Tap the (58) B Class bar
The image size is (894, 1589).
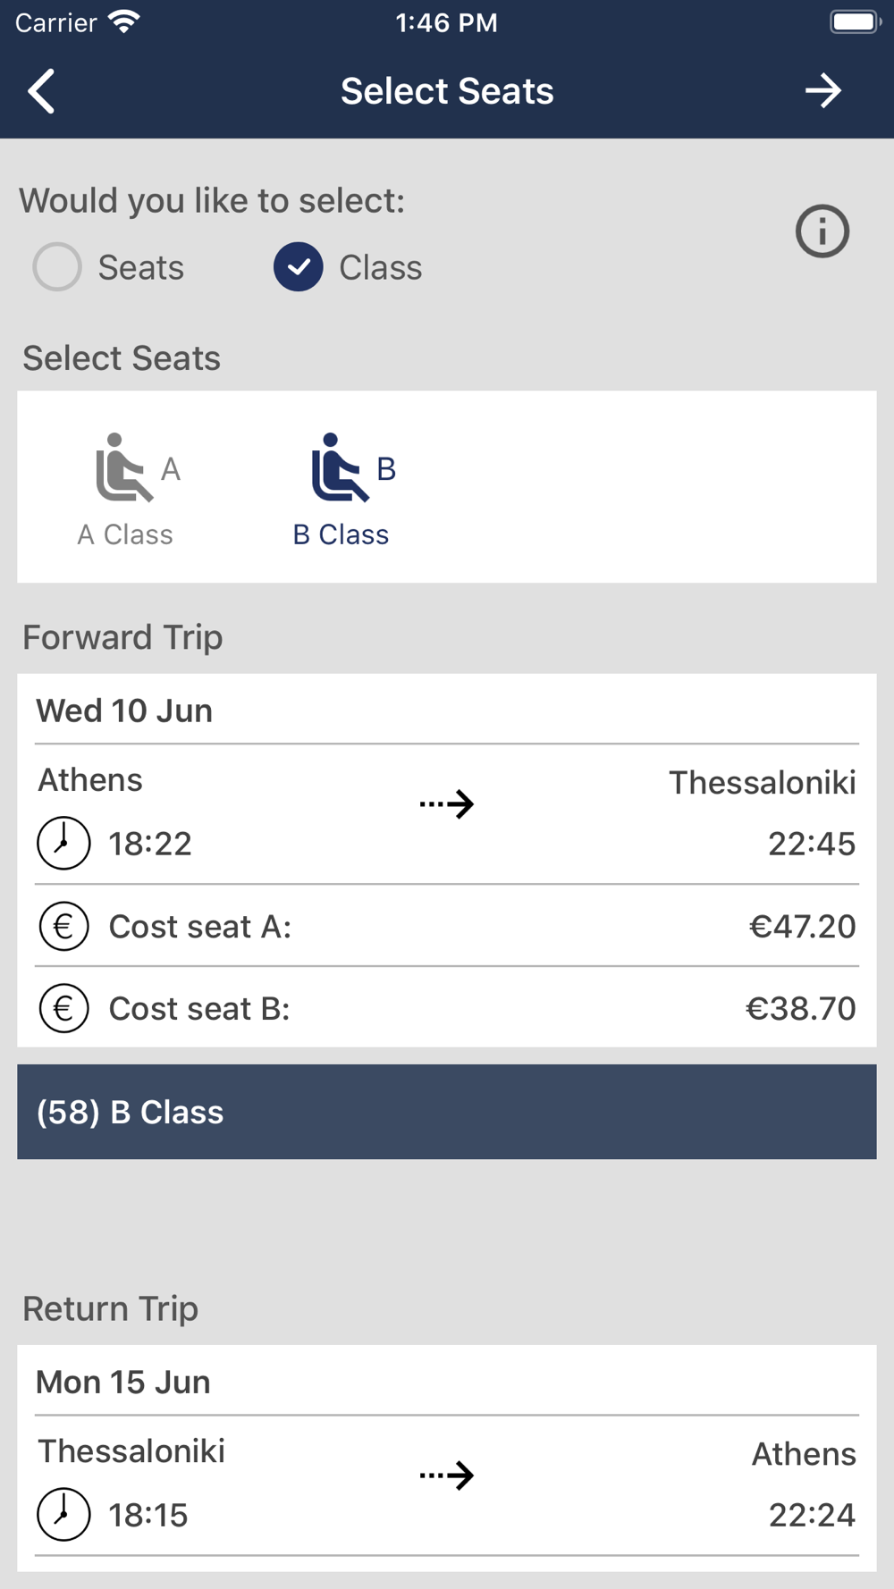coord(447,1112)
